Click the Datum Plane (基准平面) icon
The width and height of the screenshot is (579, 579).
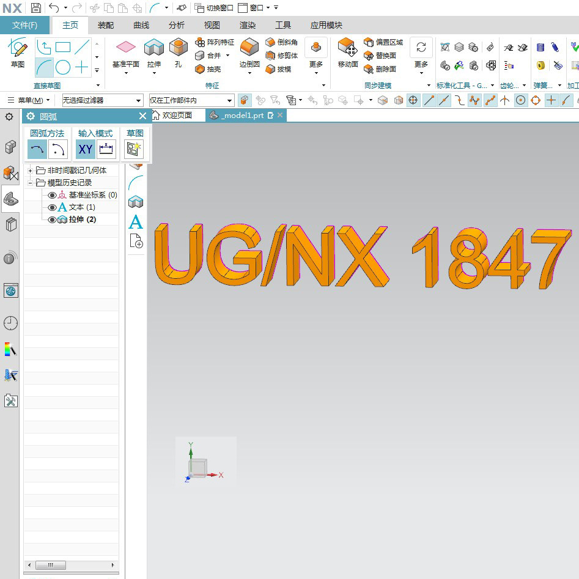[x=126, y=47]
